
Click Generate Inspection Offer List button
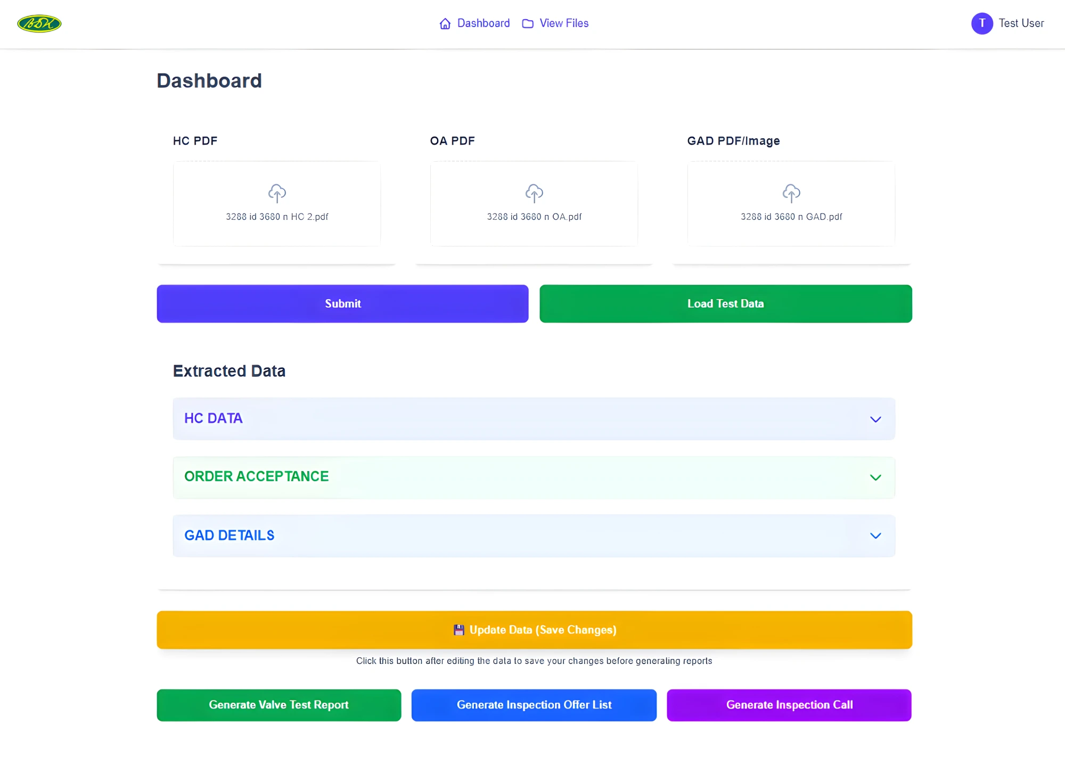click(534, 705)
